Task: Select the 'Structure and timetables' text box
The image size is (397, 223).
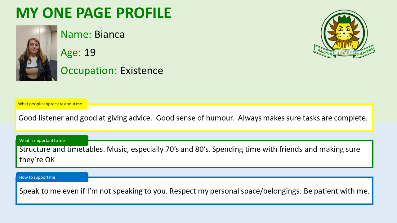Action: (194, 154)
